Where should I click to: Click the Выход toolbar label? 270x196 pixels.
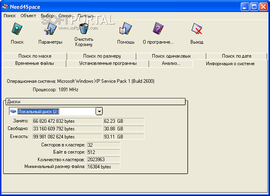pyautogui.click(x=197, y=42)
